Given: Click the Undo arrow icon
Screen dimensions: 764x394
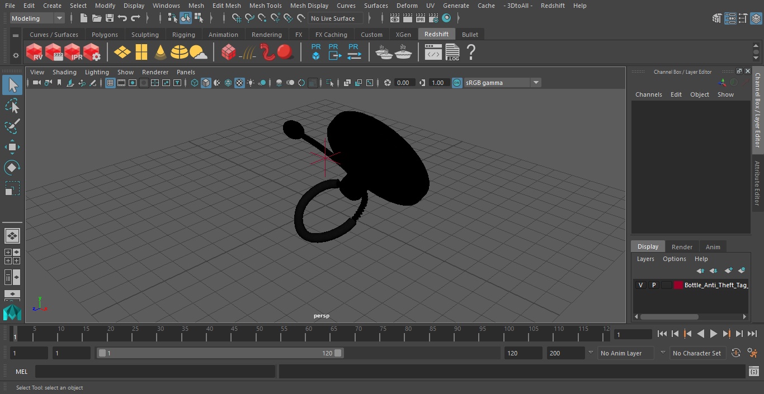Looking at the screenshot, I should click(122, 18).
